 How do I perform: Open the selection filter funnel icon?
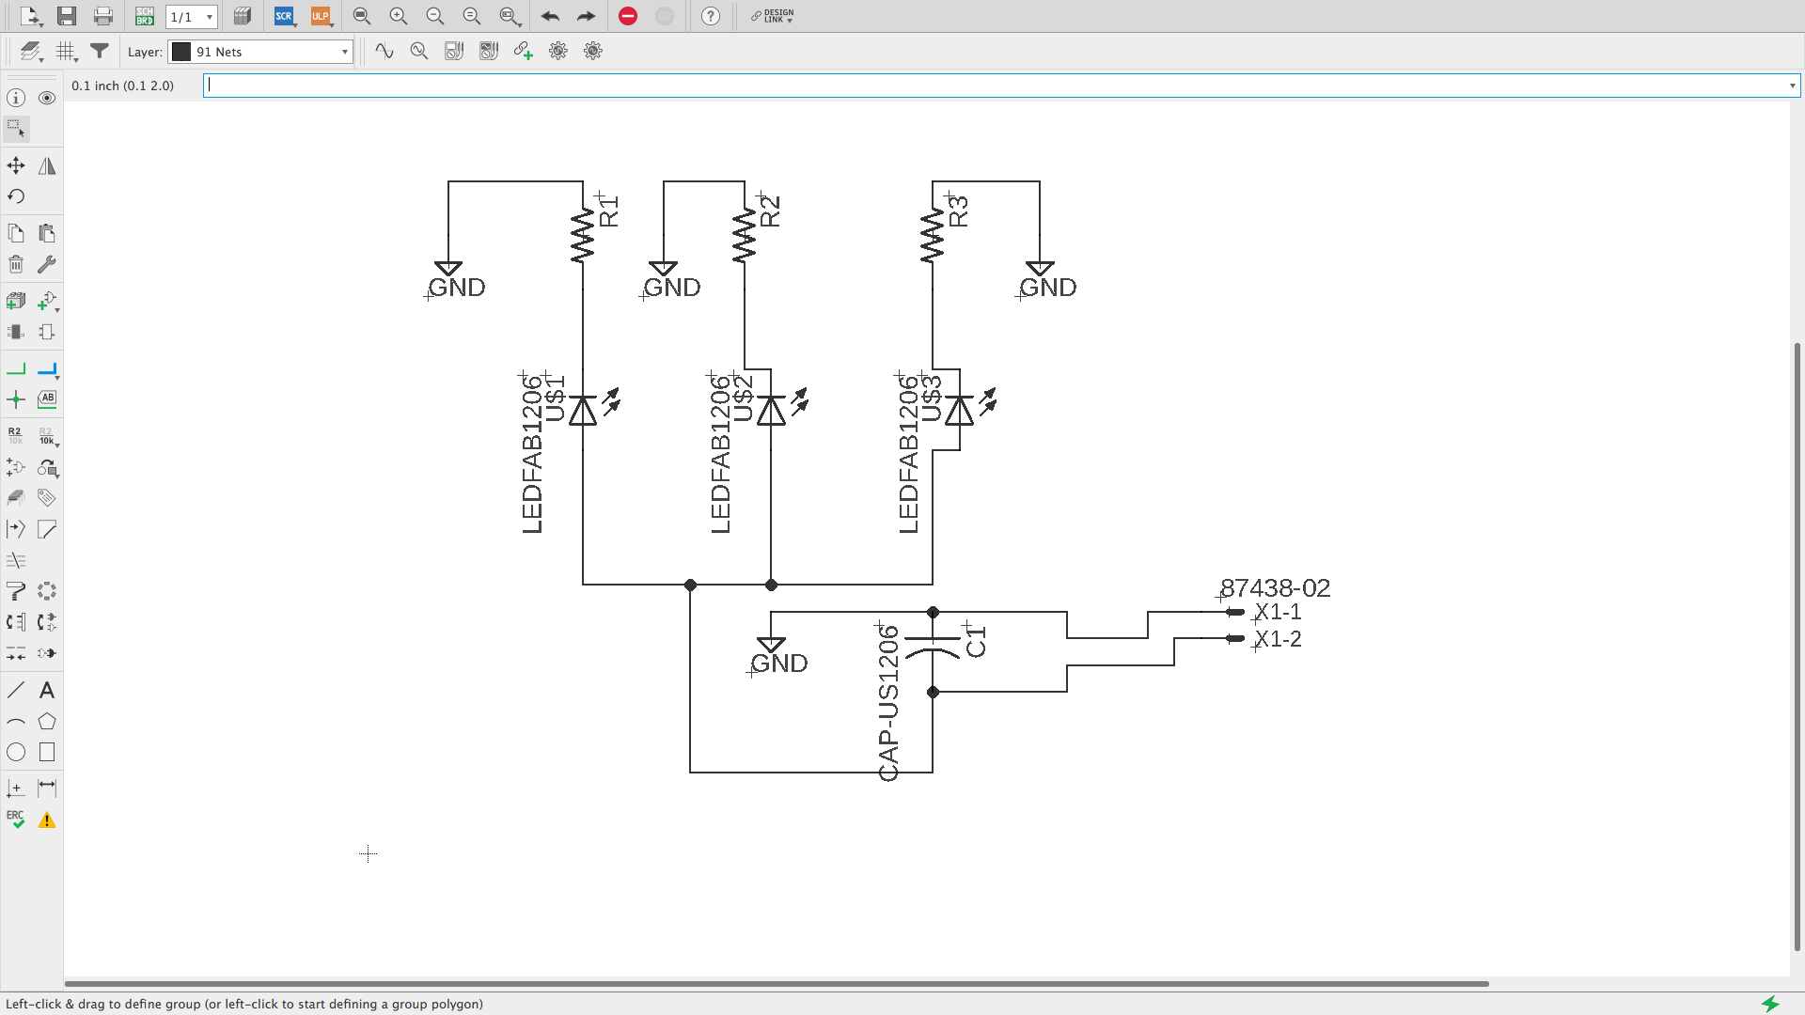[x=99, y=52]
